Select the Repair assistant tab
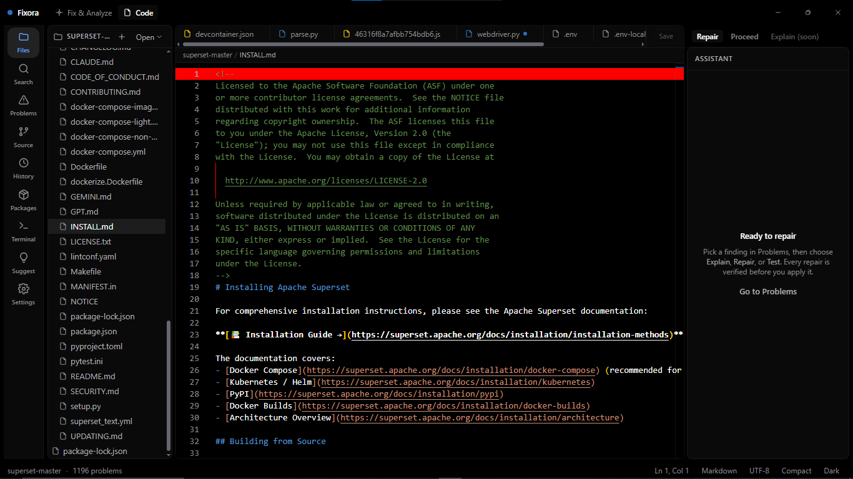 click(x=708, y=37)
